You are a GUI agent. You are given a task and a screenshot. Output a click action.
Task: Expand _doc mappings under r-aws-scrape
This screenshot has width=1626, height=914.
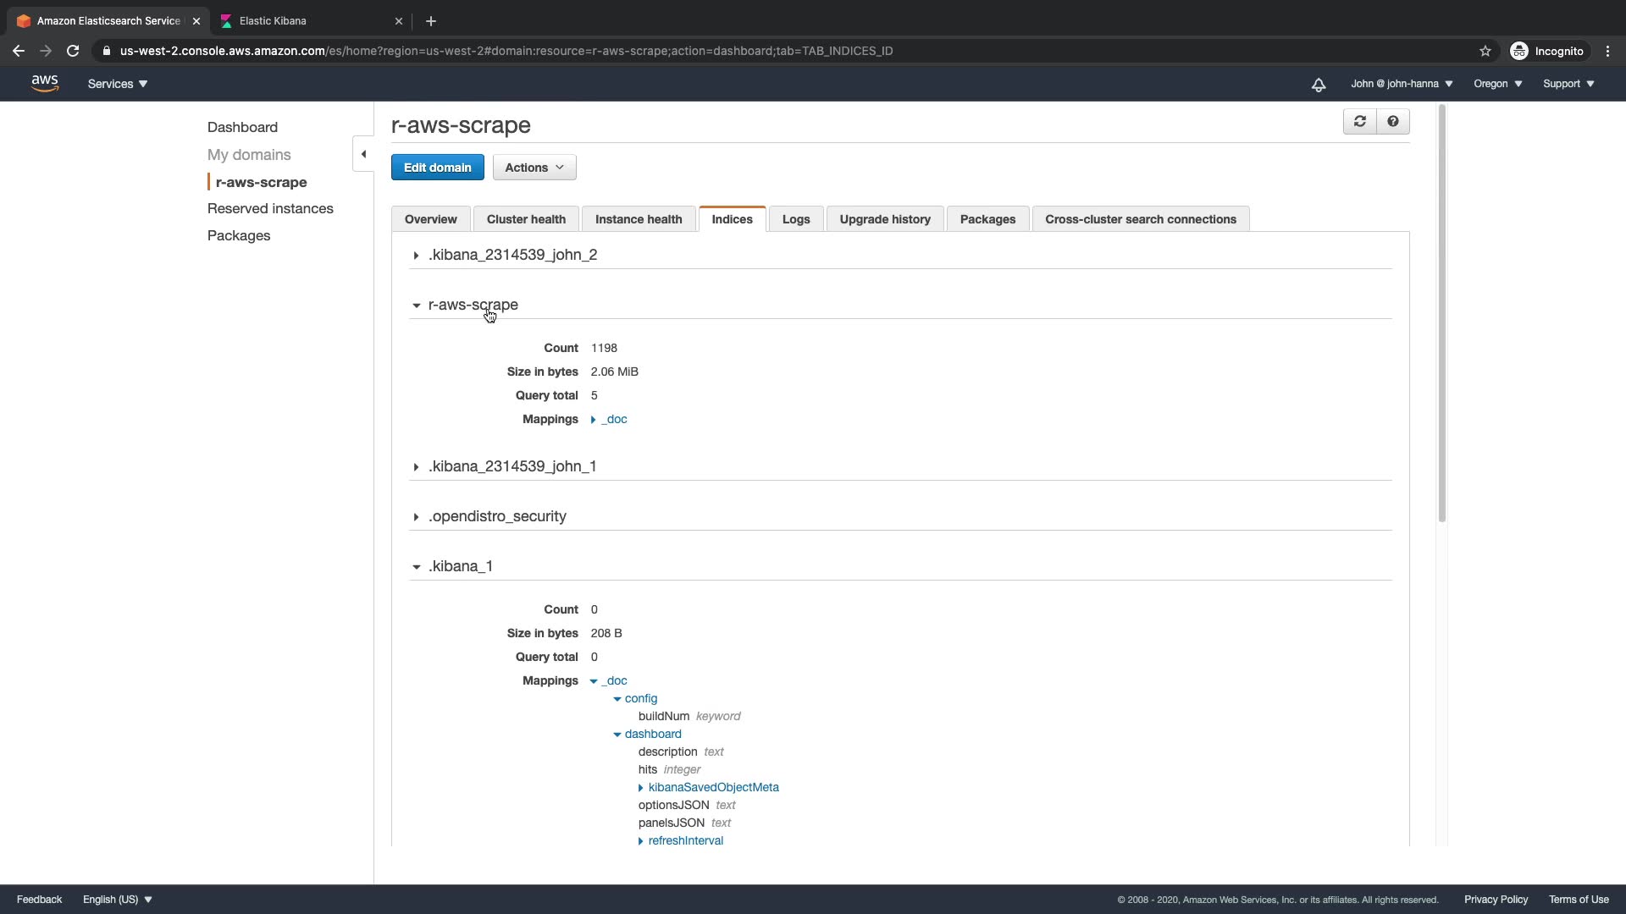pyautogui.click(x=613, y=420)
